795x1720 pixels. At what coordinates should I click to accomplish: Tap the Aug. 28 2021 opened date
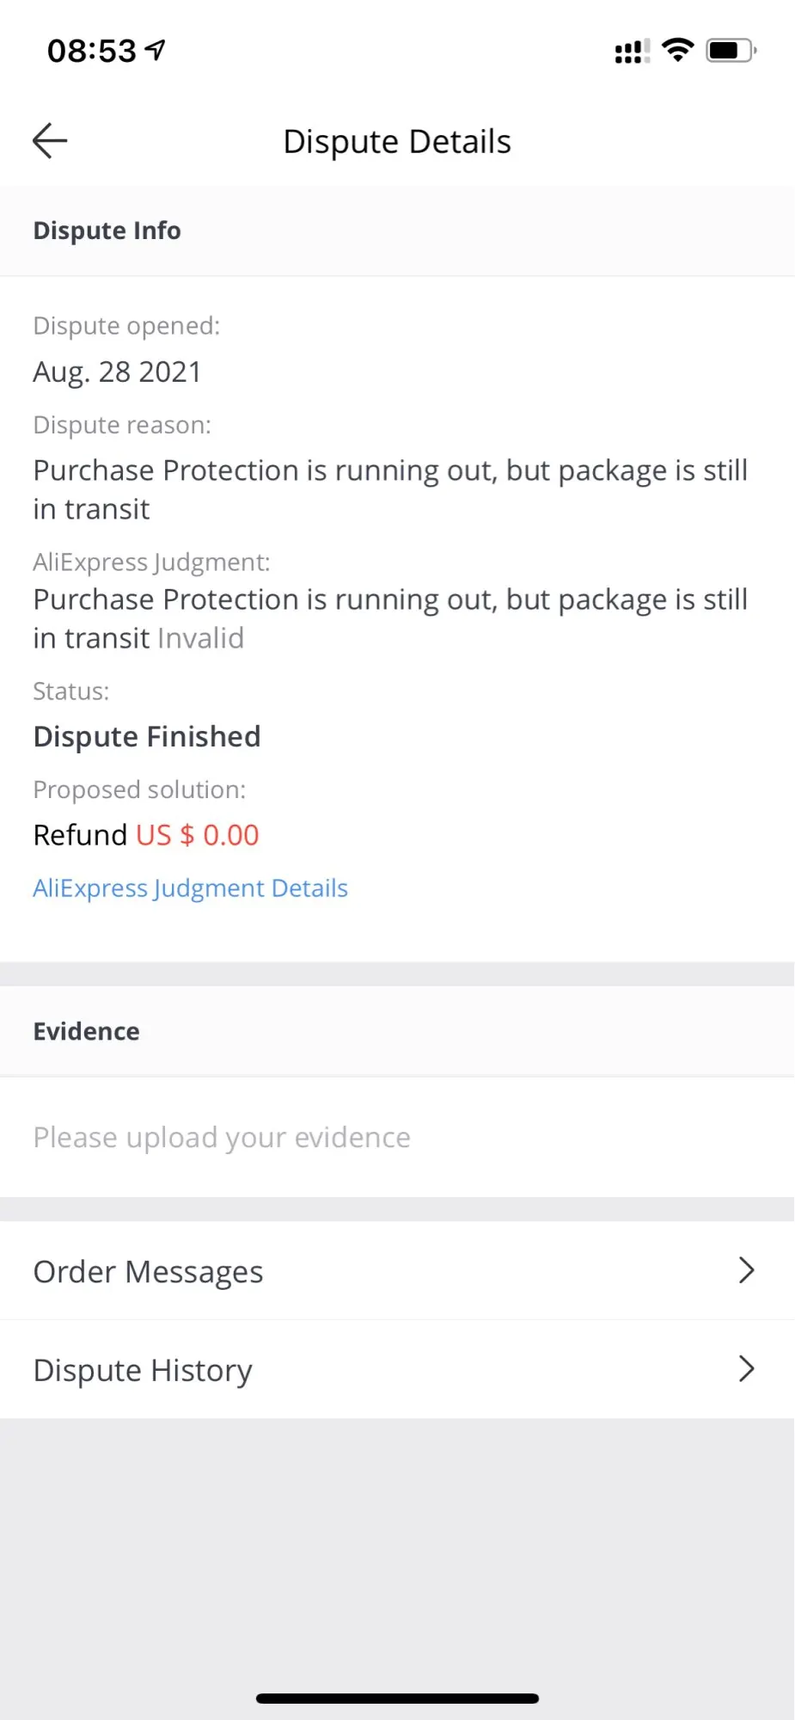pos(117,372)
